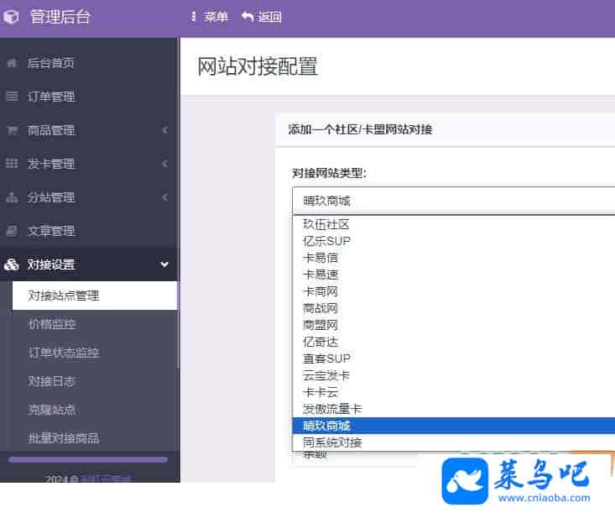Click the book icon beside 文章管理
The image size is (615, 513).
(12, 231)
